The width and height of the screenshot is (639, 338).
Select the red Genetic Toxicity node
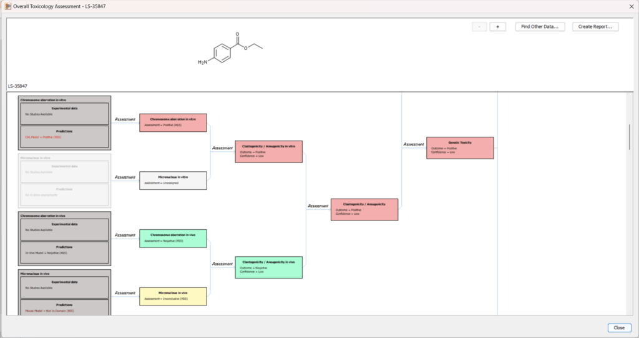point(460,148)
